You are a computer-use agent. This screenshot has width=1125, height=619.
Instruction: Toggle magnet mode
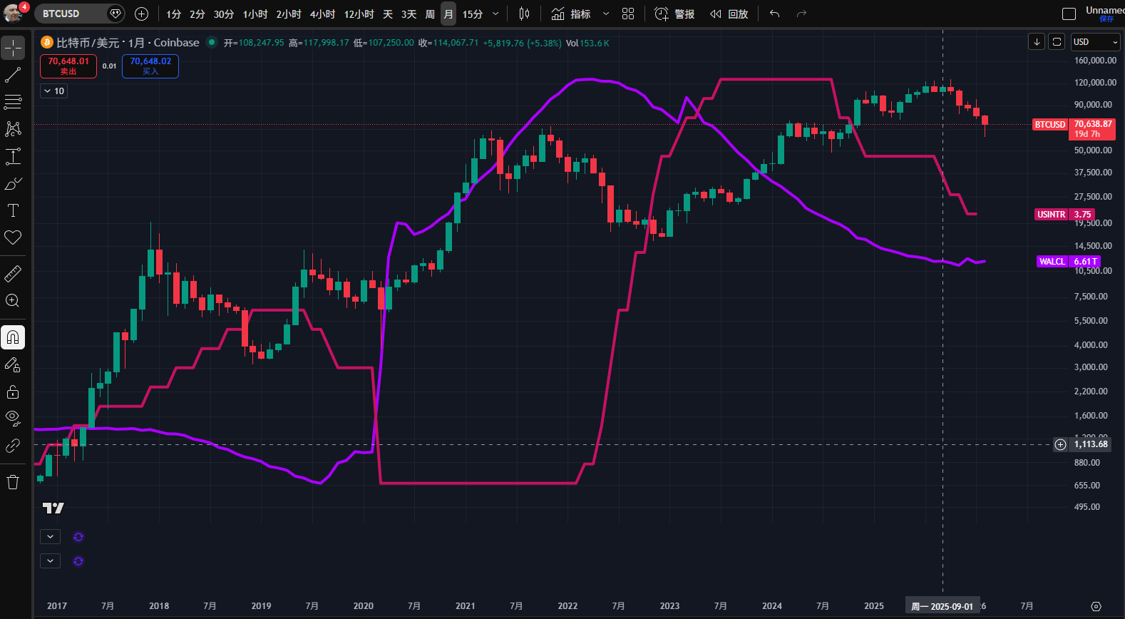(13, 337)
